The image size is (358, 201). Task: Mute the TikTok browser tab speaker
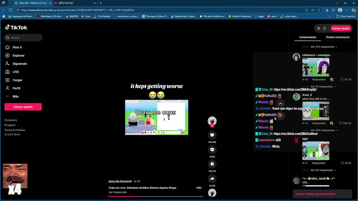(16, 3)
